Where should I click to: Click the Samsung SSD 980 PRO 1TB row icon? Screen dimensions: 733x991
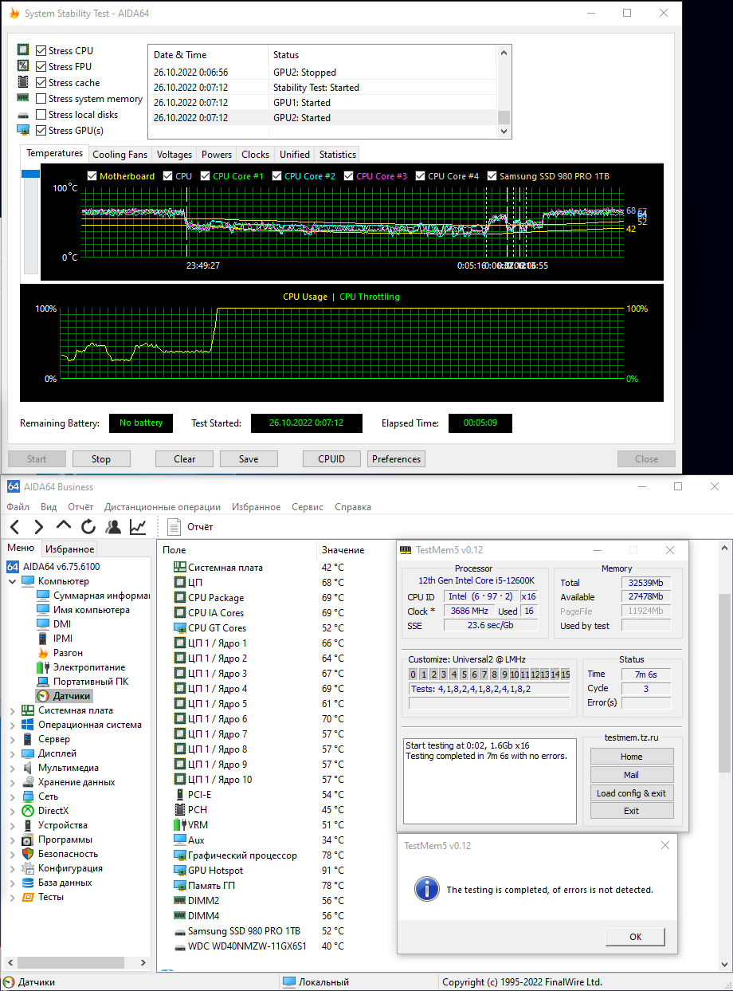[179, 931]
